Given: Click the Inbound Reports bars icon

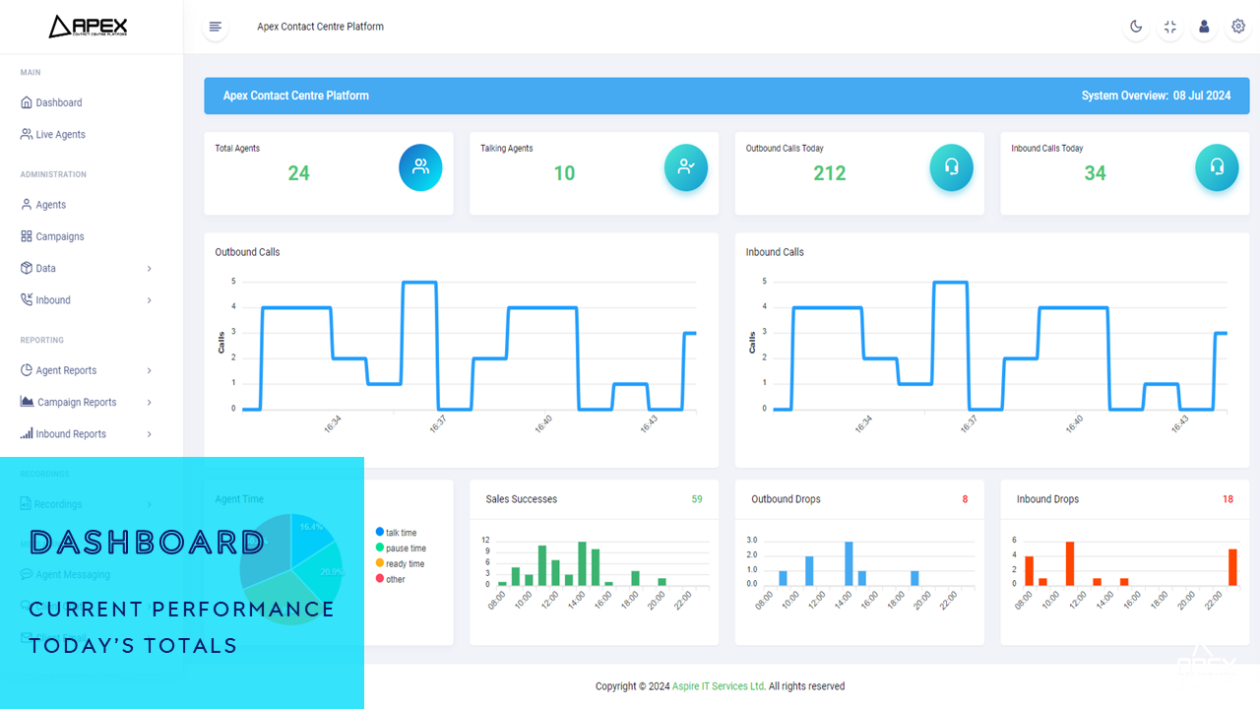Looking at the screenshot, I should [27, 433].
